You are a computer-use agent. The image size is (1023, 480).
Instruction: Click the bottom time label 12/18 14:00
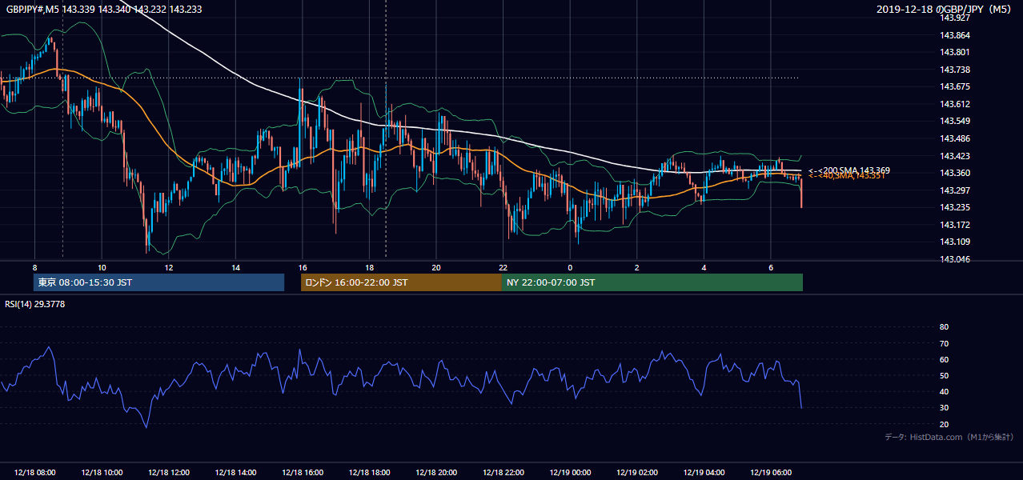pos(235,473)
